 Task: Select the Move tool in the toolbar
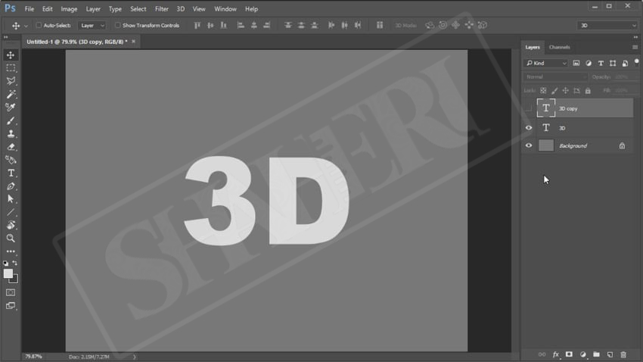pos(11,55)
